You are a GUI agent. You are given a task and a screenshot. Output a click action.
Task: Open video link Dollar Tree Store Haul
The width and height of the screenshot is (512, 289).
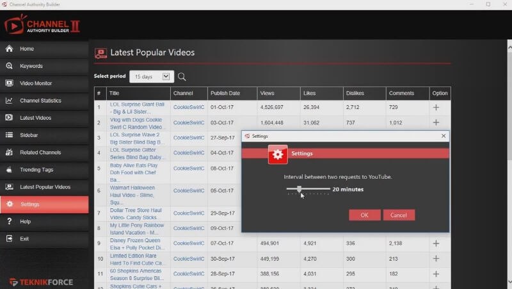(136, 213)
